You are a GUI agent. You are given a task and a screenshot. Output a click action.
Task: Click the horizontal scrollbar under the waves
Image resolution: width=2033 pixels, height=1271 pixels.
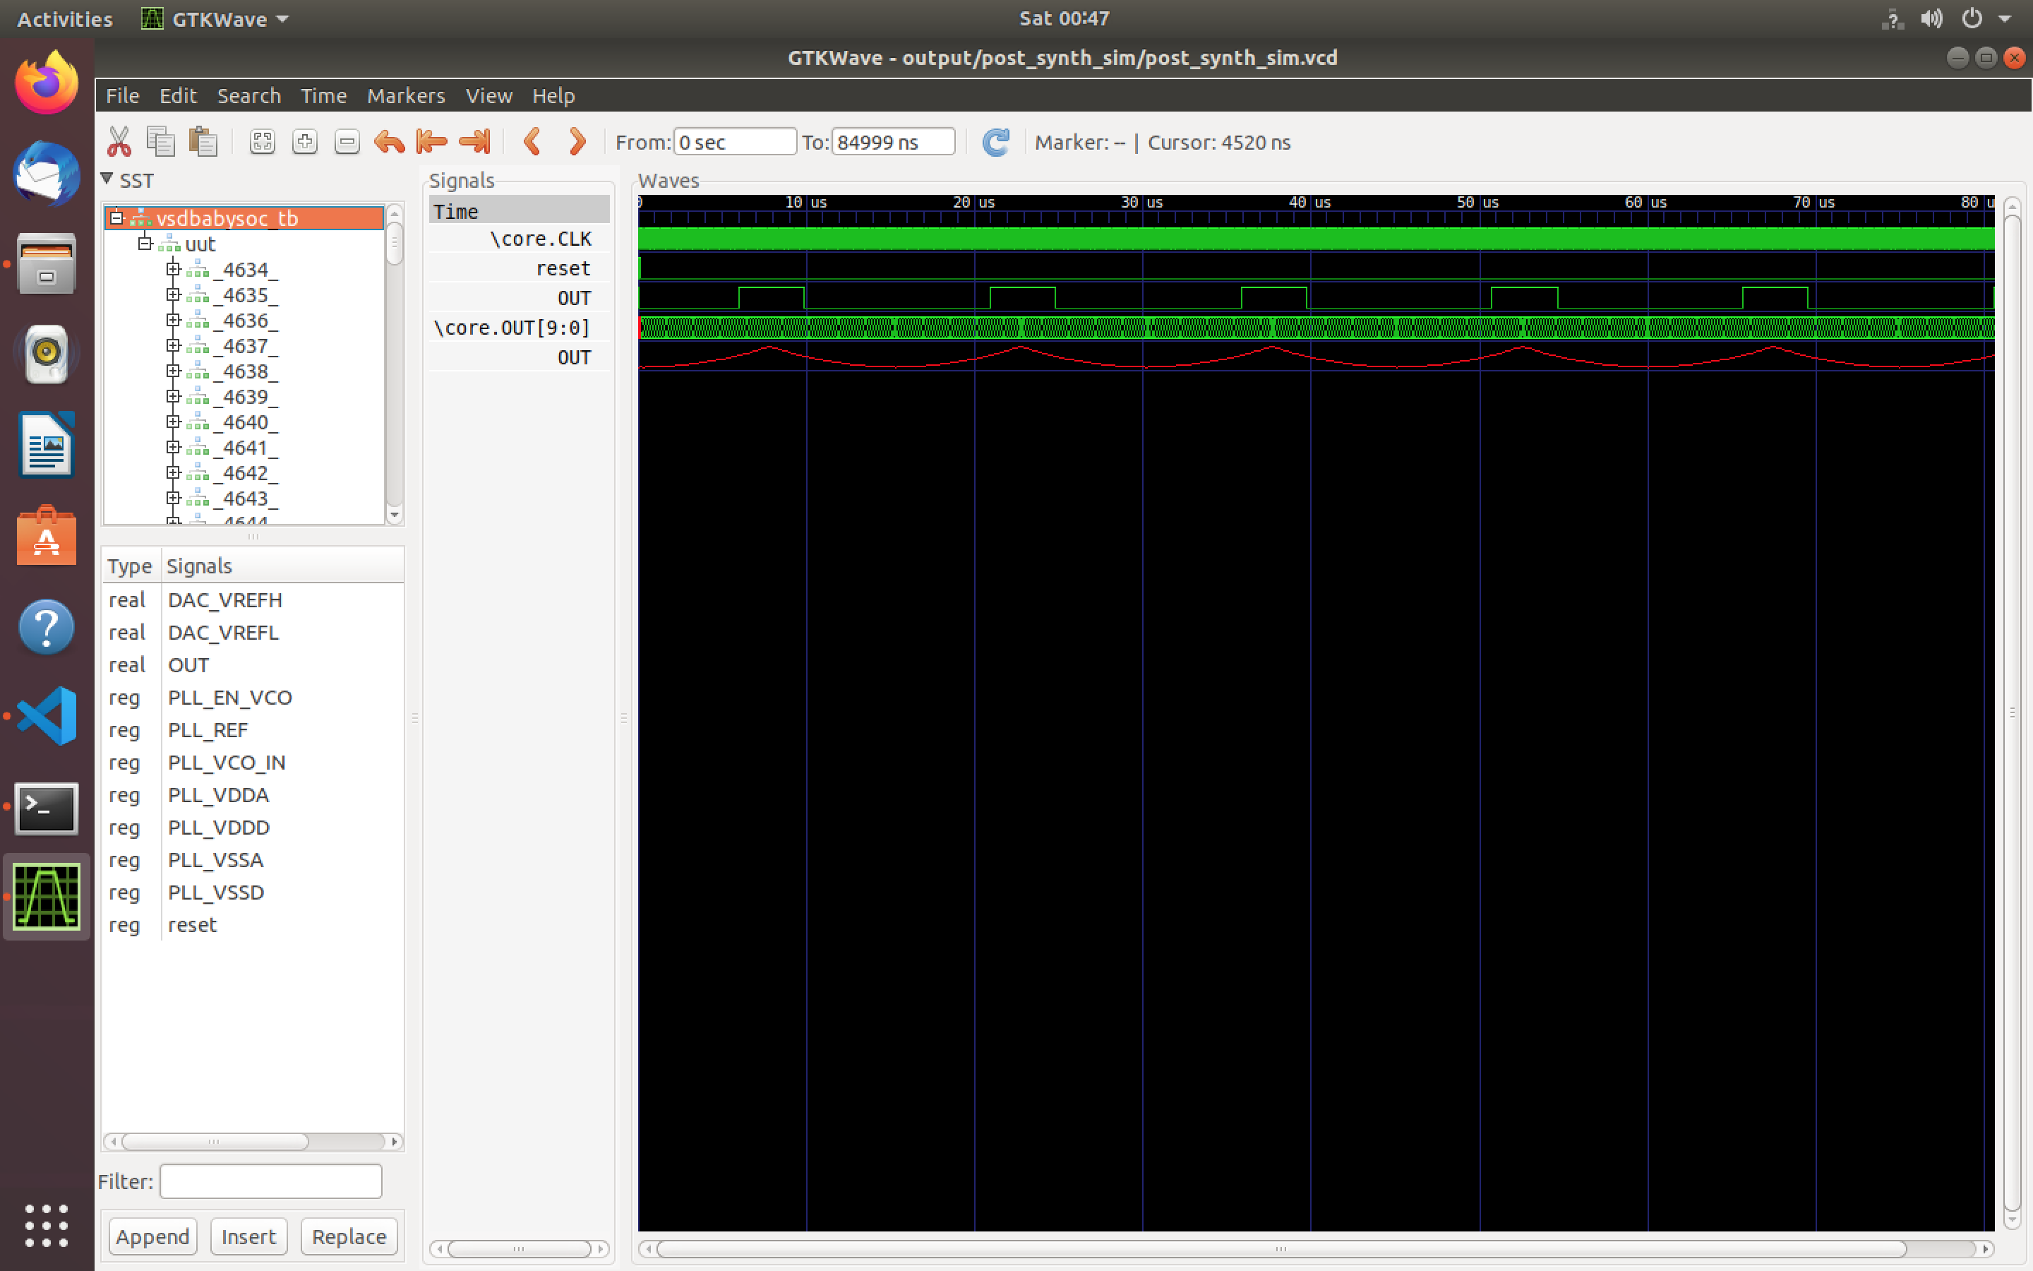point(1281,1248)
